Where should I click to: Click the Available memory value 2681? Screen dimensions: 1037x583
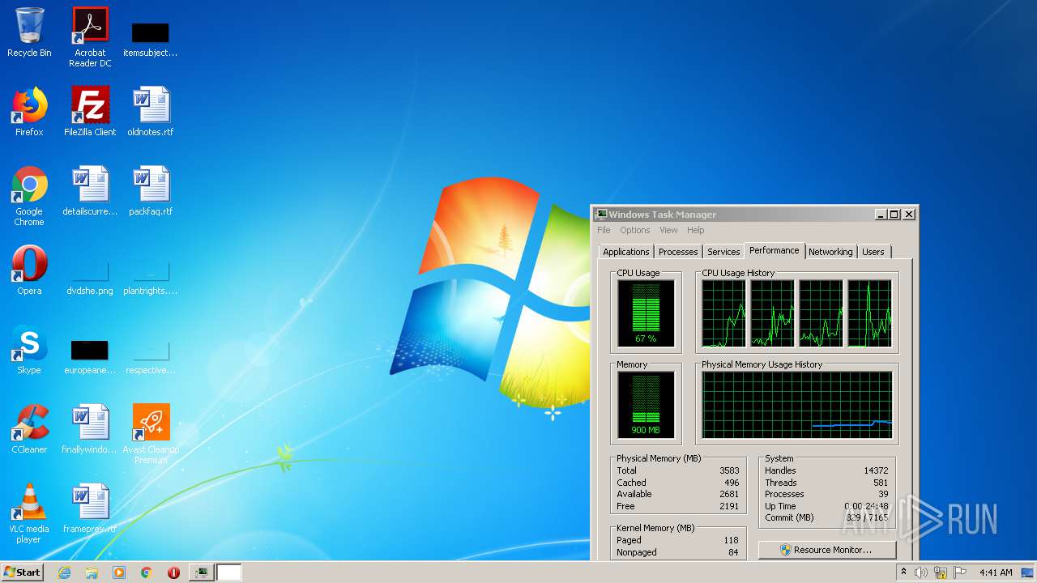[729, 494]
